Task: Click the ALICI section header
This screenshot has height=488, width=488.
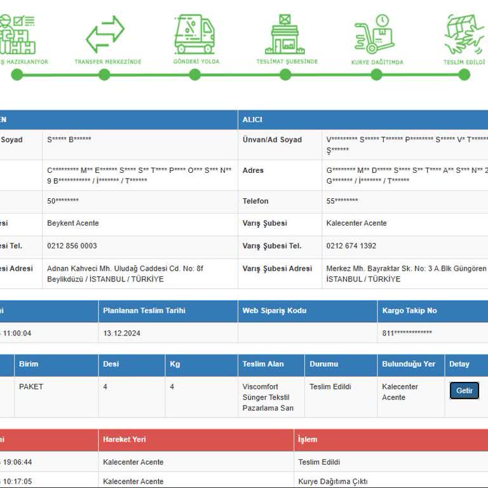Action: tap(363, 119)
